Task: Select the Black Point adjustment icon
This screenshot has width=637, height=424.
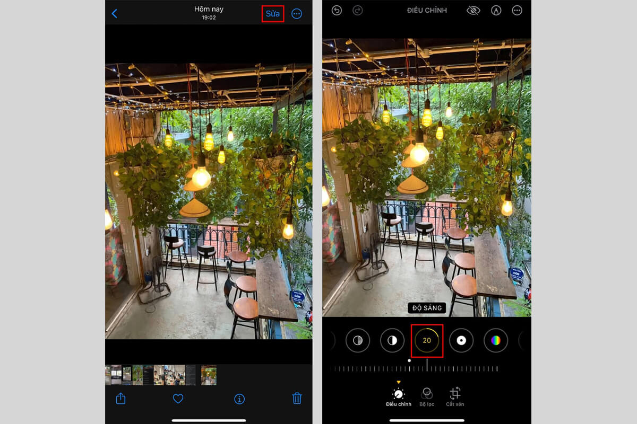Action: pyautogui.click(x=461, y=341)
